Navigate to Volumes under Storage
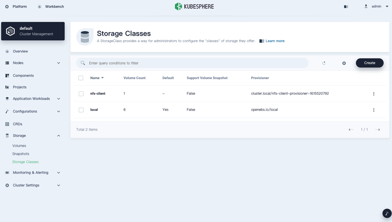The height and width of the screenshot is (222, 392). coord(19,146)
